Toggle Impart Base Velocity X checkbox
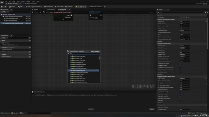 [181, 92]
